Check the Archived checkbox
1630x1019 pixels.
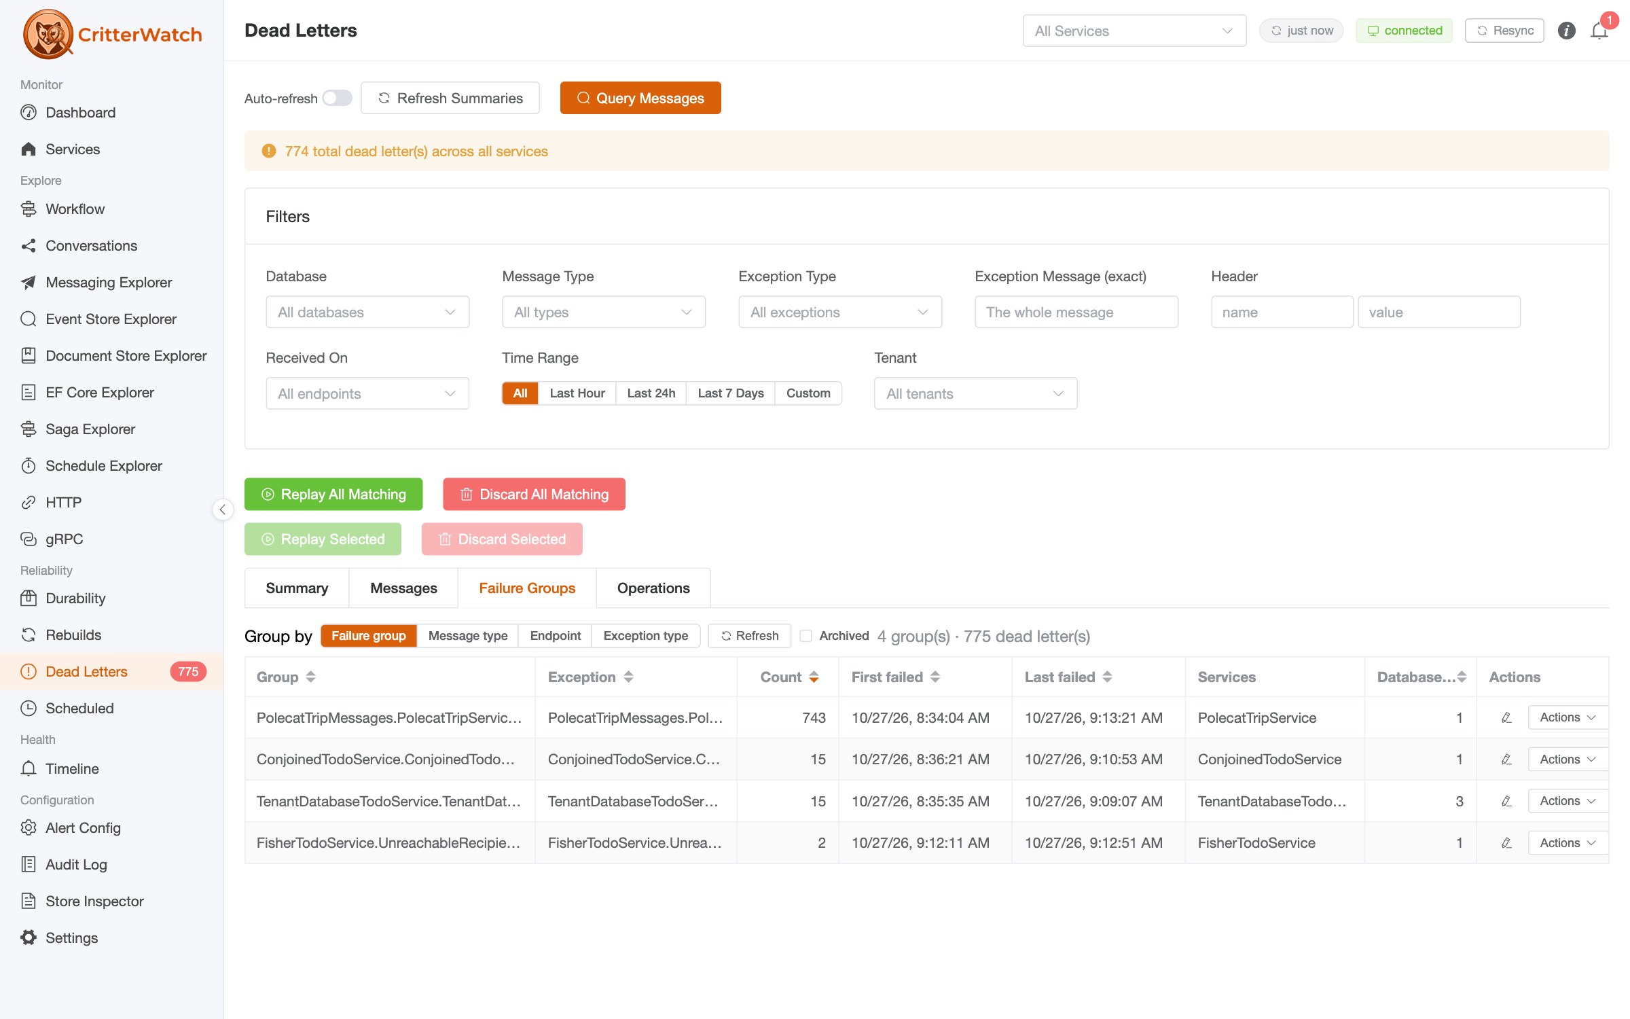805,636
